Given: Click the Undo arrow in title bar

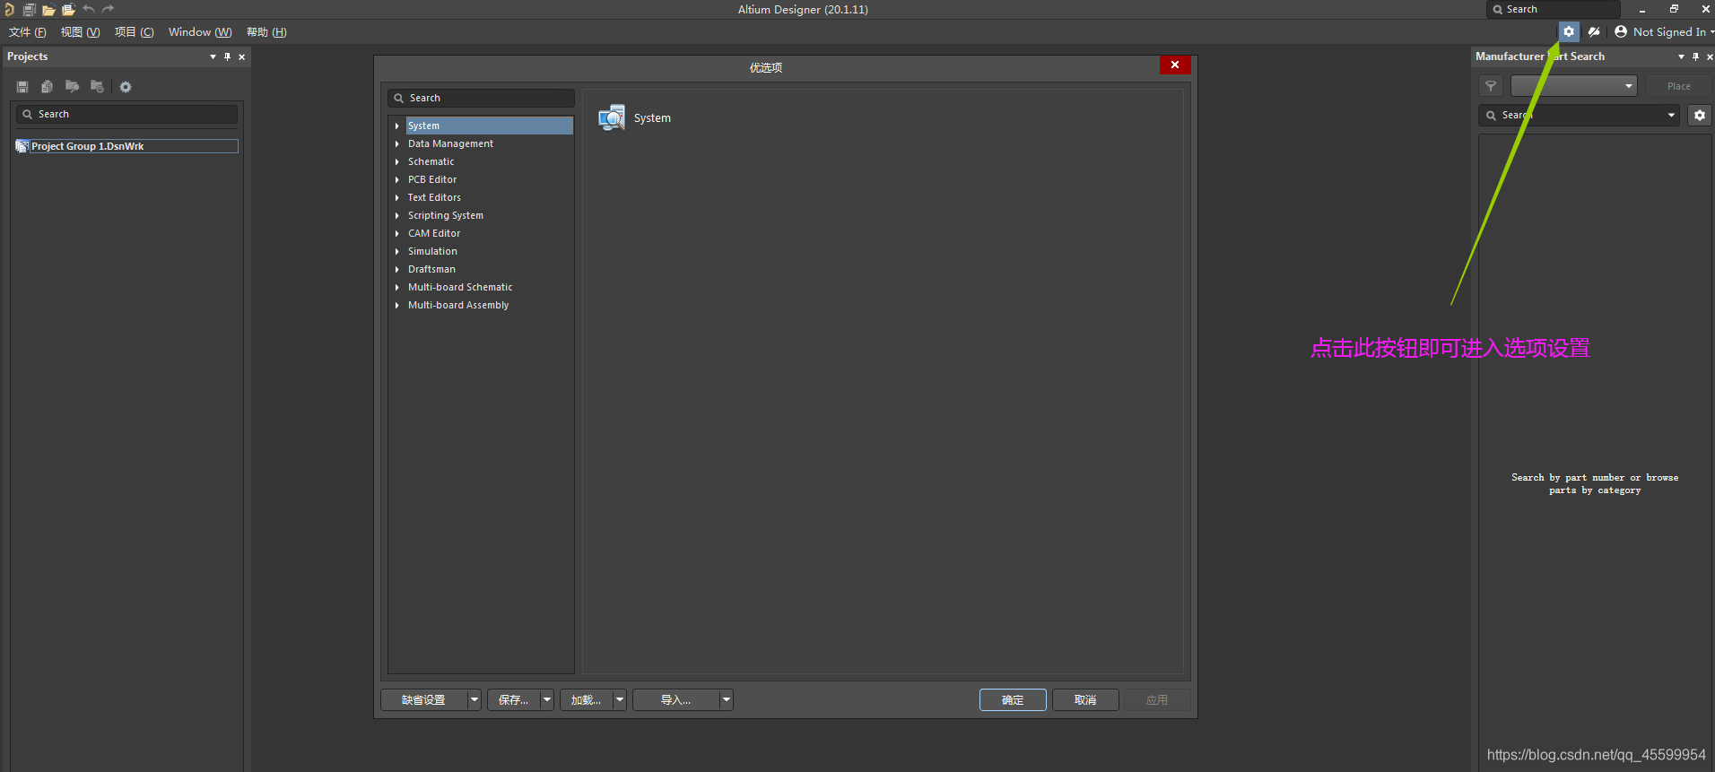Looking at the screenshot, I should pos(89,9).
